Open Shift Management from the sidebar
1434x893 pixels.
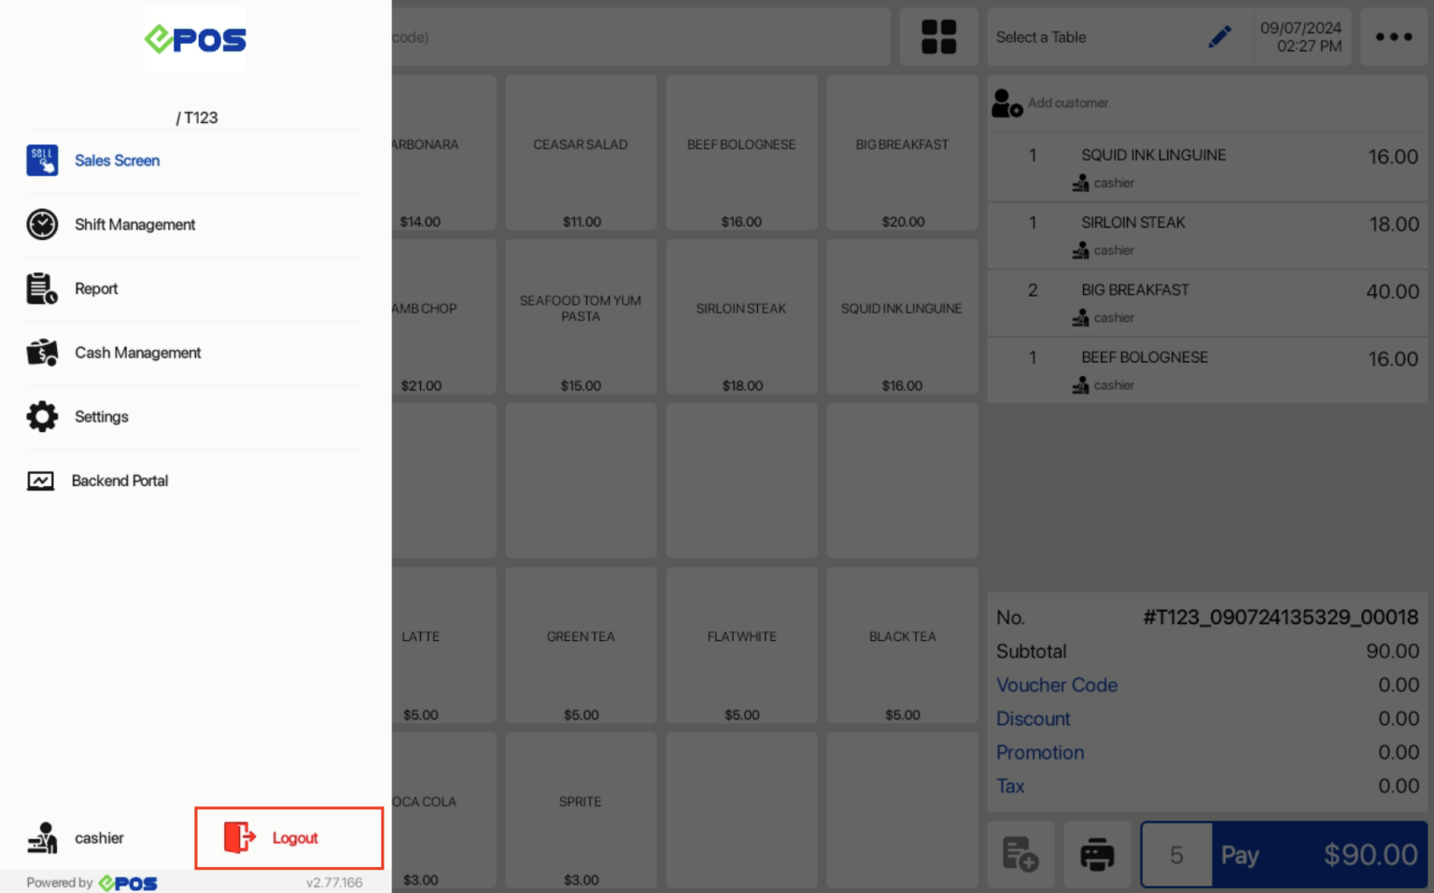pos(194,225)
